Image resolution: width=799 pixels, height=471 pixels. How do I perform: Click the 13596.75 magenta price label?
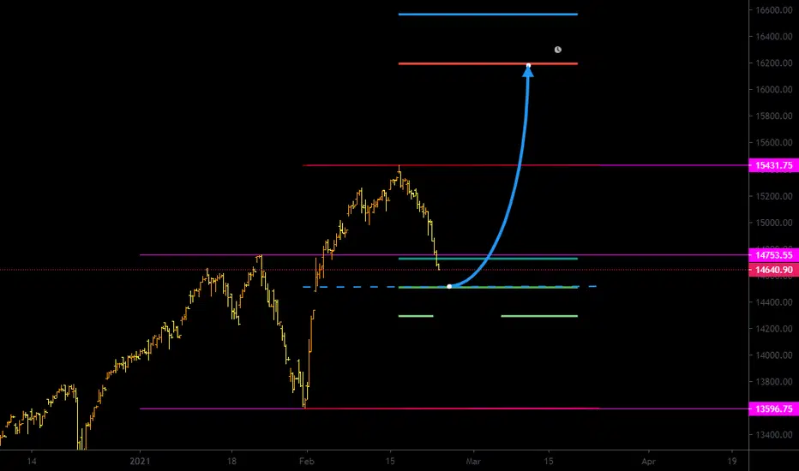click(773, 408)
